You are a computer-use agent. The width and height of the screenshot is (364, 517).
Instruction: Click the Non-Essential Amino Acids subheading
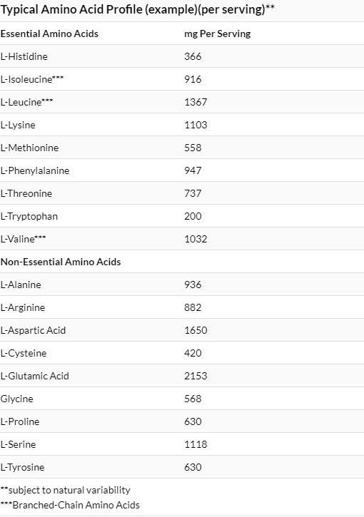(61, 262)
